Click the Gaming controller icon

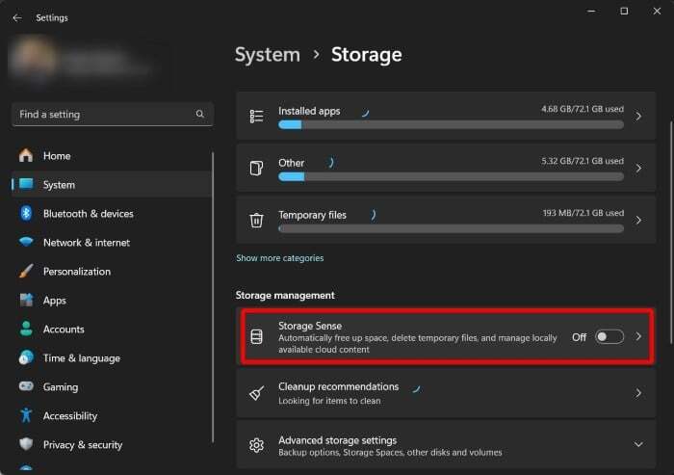[26, 386]
